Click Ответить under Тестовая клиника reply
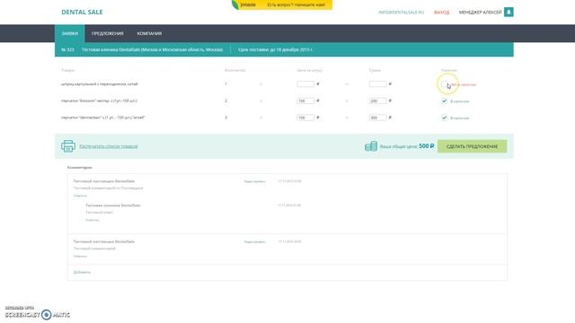575x323 pixels. pyautogui.click(x=92, y=220)
